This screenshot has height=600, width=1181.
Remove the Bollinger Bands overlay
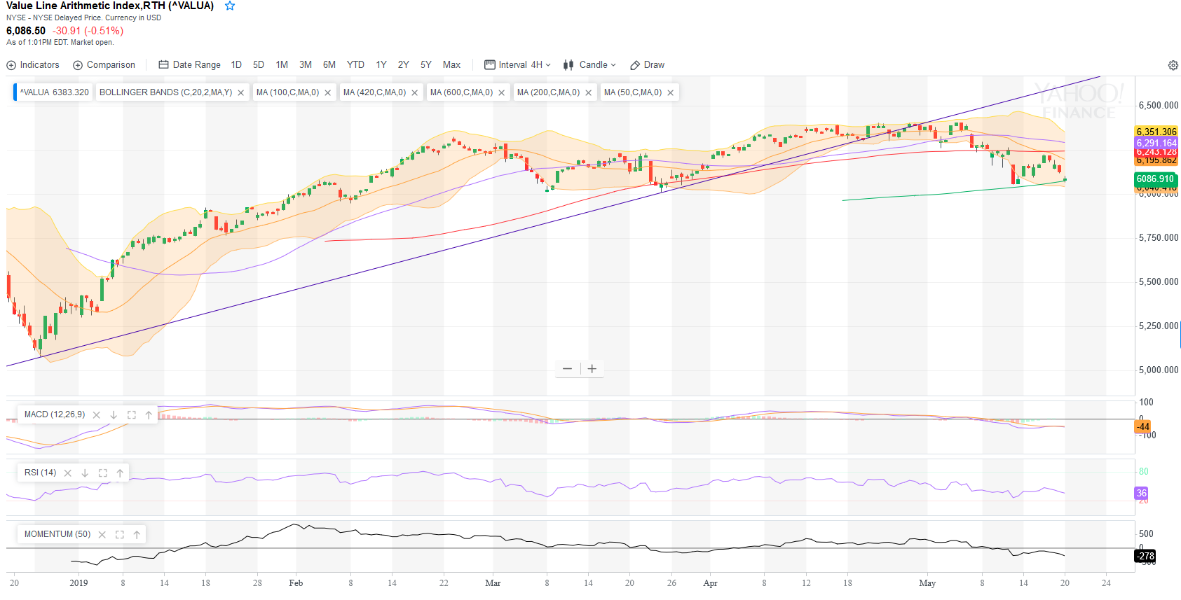240,92
